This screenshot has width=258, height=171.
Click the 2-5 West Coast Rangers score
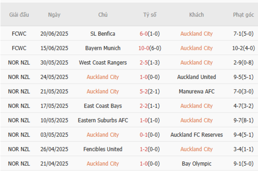pos(144,62)
